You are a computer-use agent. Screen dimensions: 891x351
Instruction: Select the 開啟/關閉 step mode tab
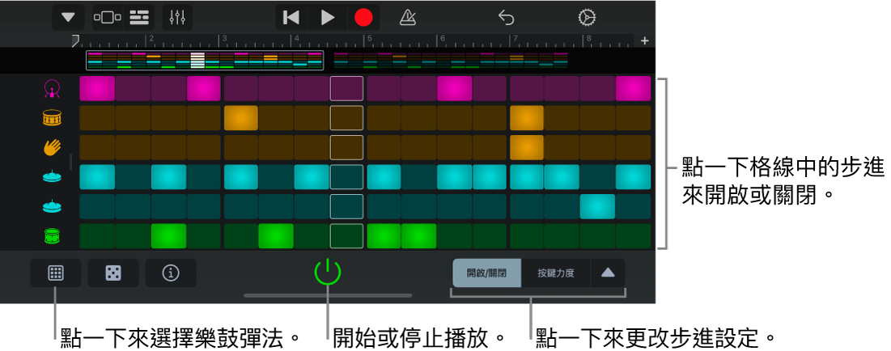click(x=486, y=273)
